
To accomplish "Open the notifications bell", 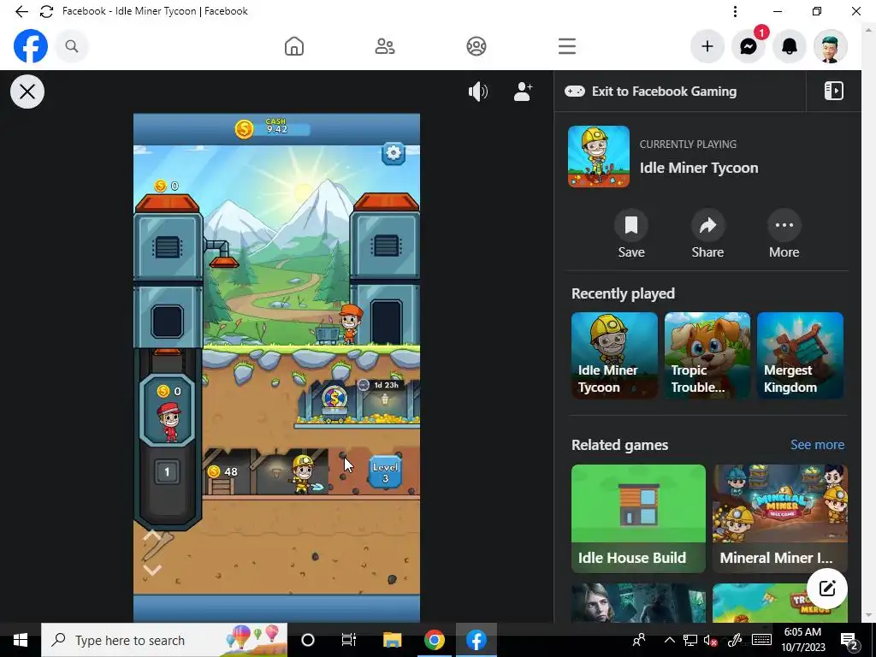I will coord(789,46).
